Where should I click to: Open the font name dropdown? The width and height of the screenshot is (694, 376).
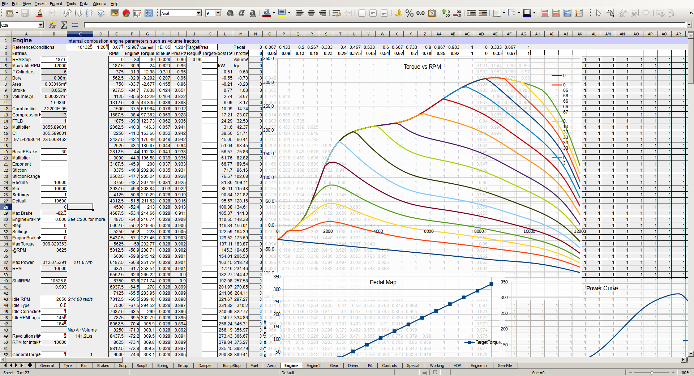click(x=198, y=13)
